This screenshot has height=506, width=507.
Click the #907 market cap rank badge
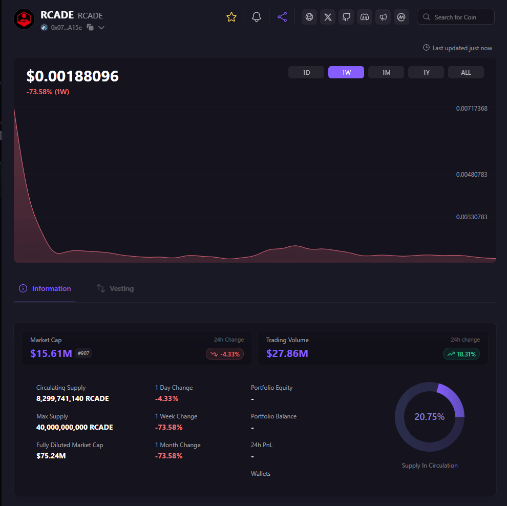pos(83,353)
